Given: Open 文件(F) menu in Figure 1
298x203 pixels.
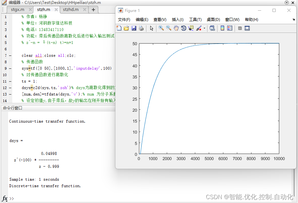Looking at the screenshot, I should click(x=124, y=20).
